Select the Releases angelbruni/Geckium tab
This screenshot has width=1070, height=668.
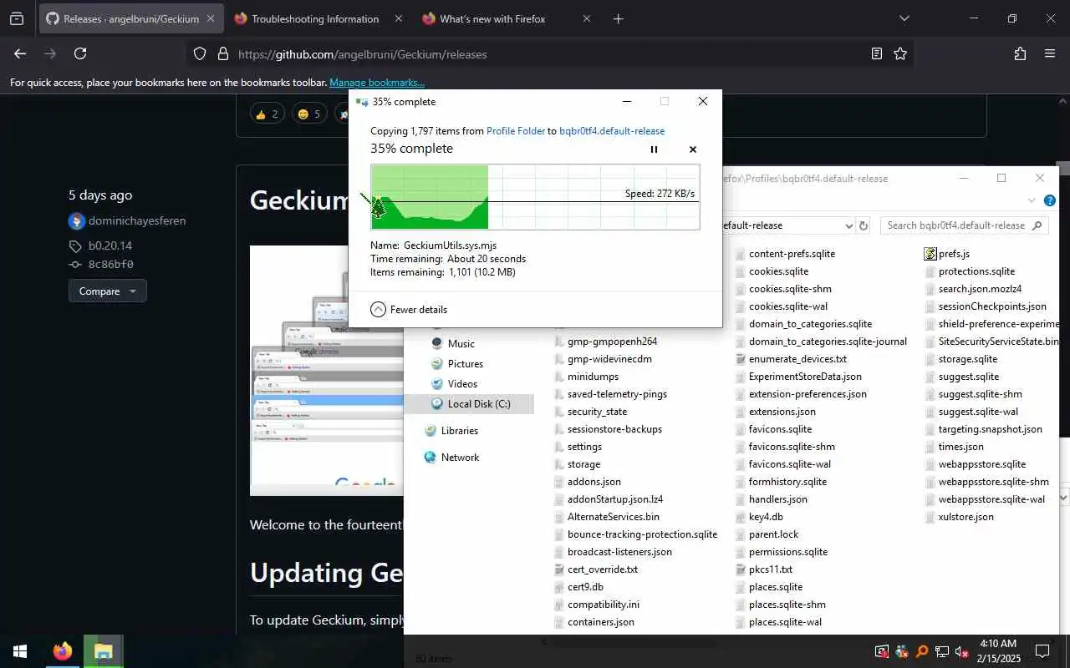(x=131, y=18)
